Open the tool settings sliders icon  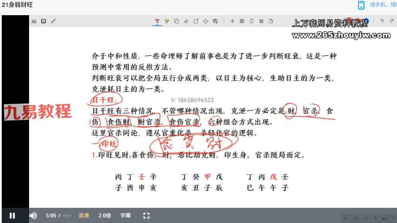(215, 21)
